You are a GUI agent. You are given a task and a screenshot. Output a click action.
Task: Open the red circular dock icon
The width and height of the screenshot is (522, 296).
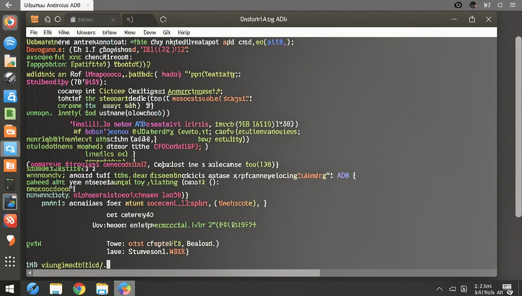pos(10,221)
